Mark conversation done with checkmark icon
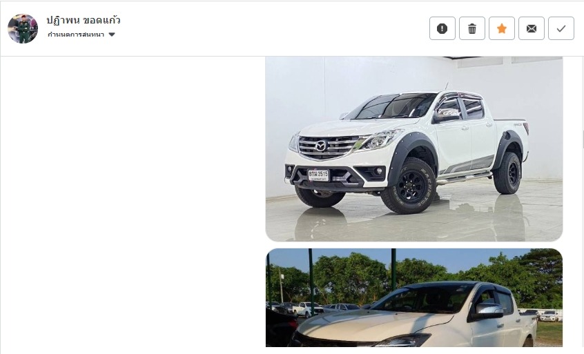The width and height of the screenshot is (584, 354). 561,28
